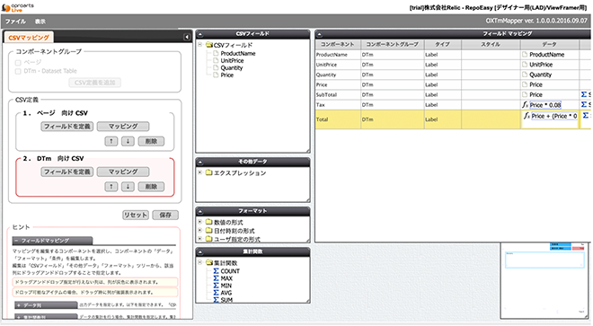Select the CSVマッピング tab

[29, 38]
